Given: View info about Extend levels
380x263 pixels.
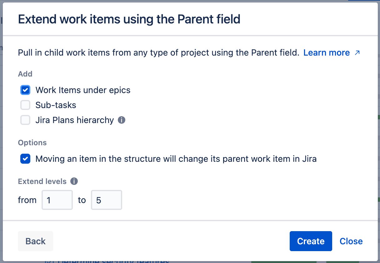Looking at the screenshot, I should tap(74, 181).
